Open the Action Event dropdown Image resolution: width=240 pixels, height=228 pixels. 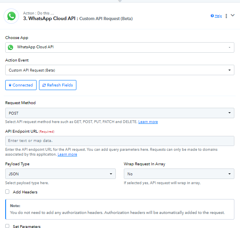tap(120, 70)
